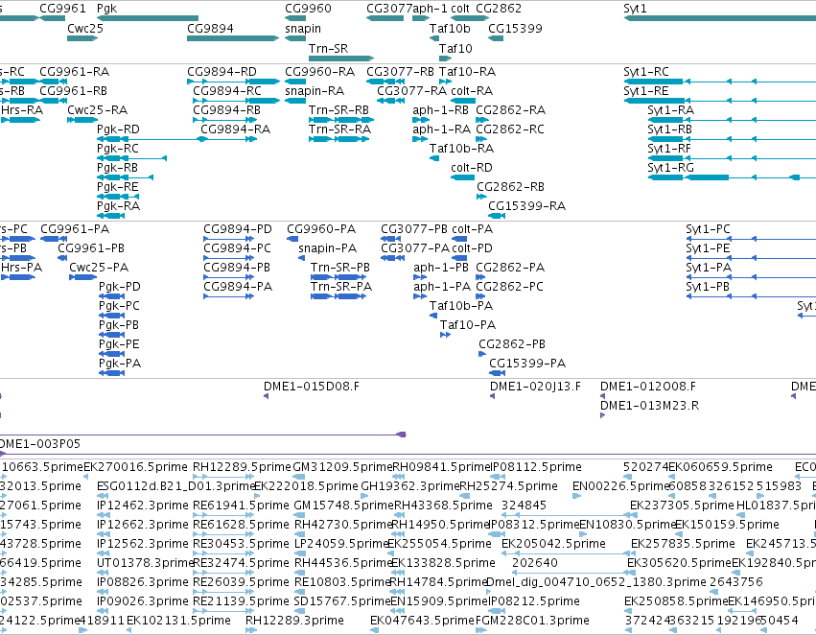This screenshot has width=816, height=635.
Task: Click feature DME1-015D08.F
Action: [x=312, y=387]
